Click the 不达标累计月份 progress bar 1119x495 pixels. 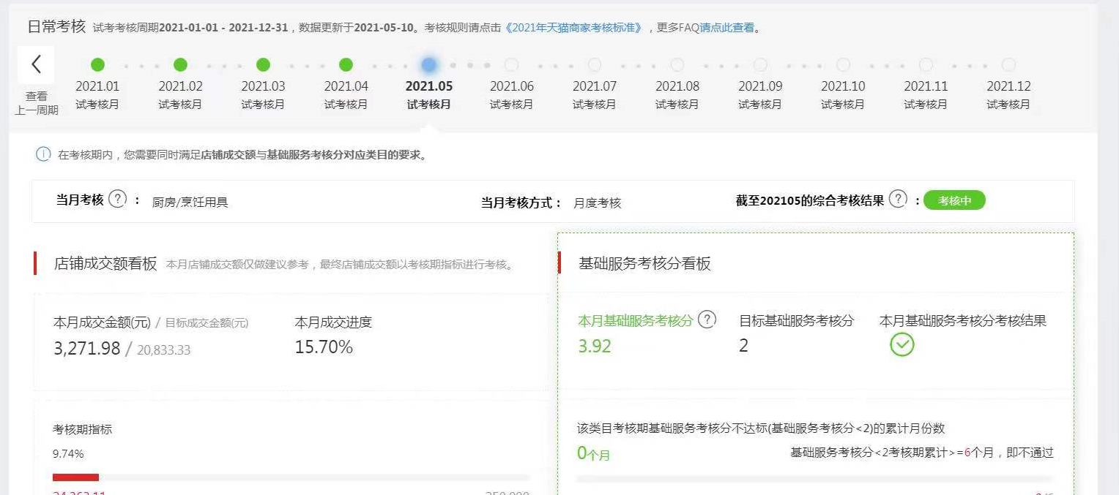pos(815,480)
